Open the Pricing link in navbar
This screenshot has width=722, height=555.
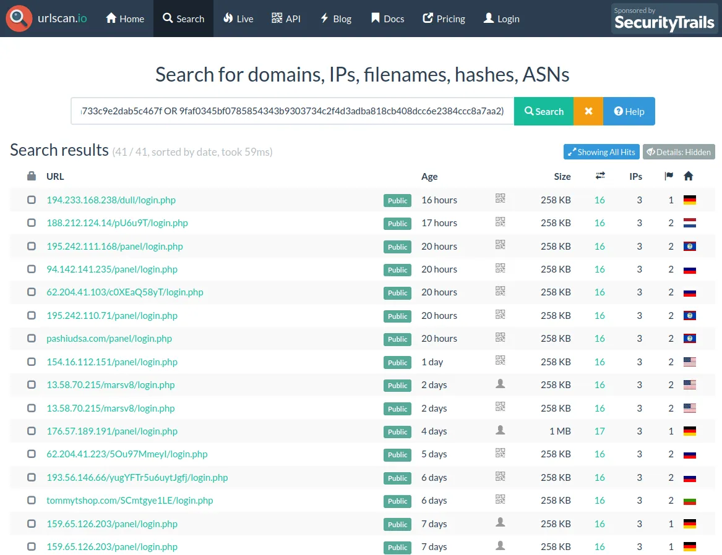pyautogui.click(x=444, y=19)
